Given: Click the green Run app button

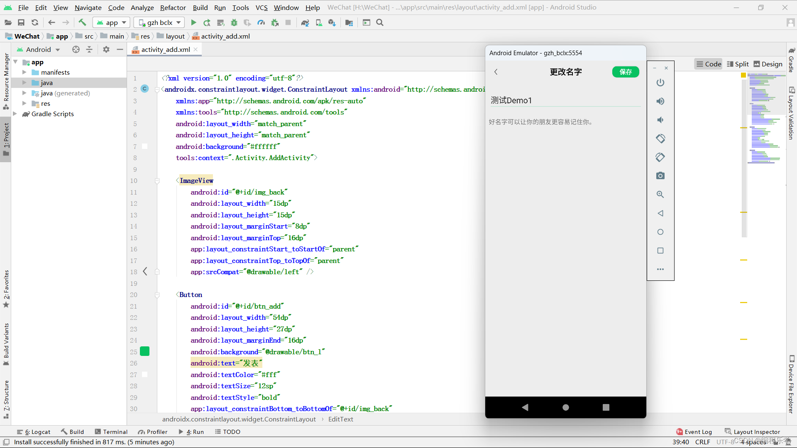Looking at the screenshot, I should (193, 22).
